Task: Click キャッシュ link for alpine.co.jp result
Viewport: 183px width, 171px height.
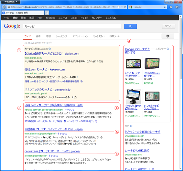Action: [x=62, y=134]
